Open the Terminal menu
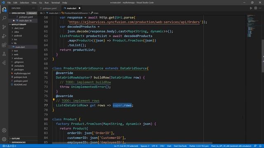Screen dimensions: 264x148 (55, 3)
